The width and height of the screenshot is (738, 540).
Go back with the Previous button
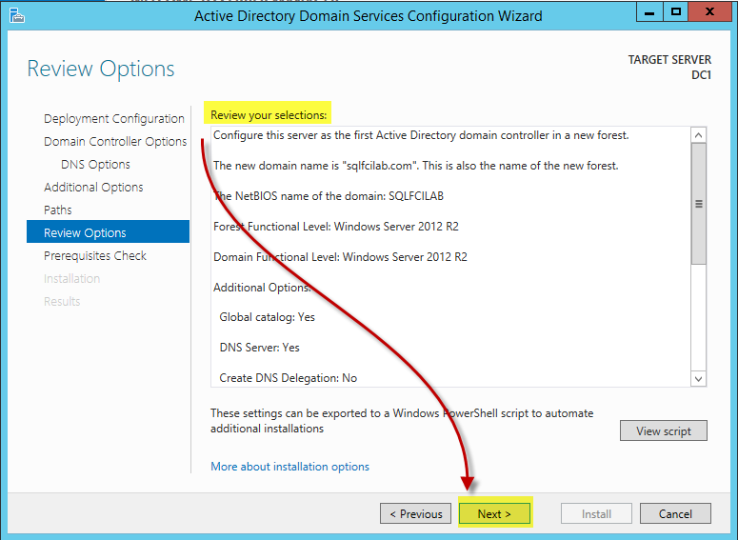415,513
